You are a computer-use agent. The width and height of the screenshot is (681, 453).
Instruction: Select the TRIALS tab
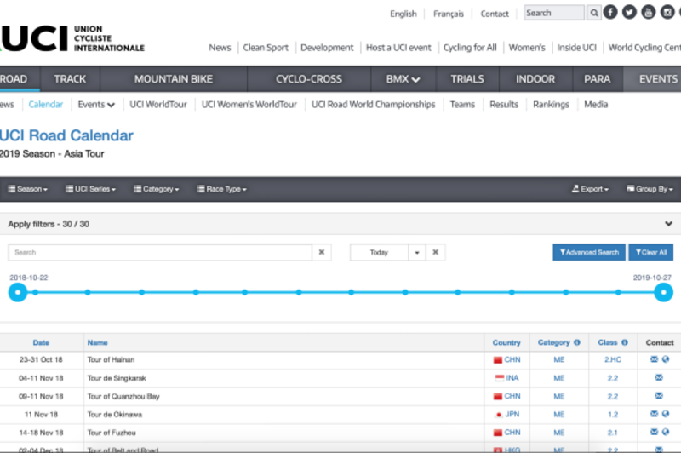tap(466, 79)
